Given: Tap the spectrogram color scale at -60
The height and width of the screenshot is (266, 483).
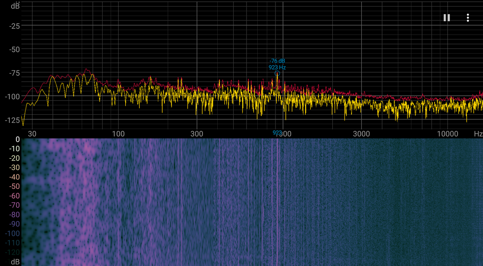Looking at the screenshot, I should (14, 196).
